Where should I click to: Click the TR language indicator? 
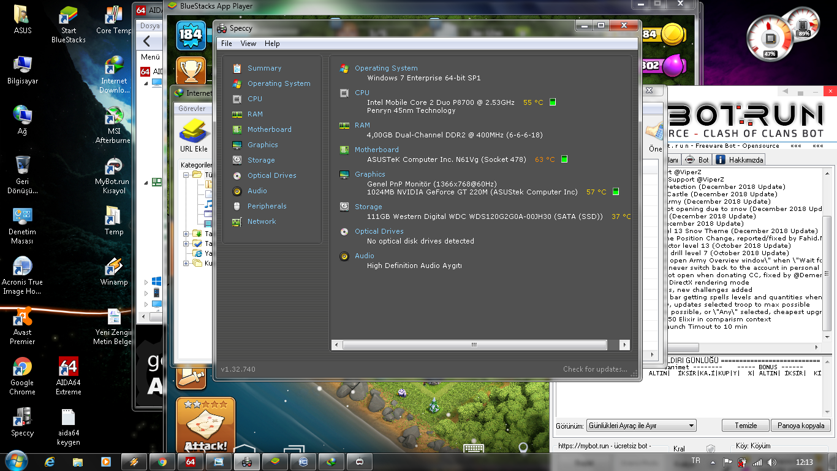(695, 461)
